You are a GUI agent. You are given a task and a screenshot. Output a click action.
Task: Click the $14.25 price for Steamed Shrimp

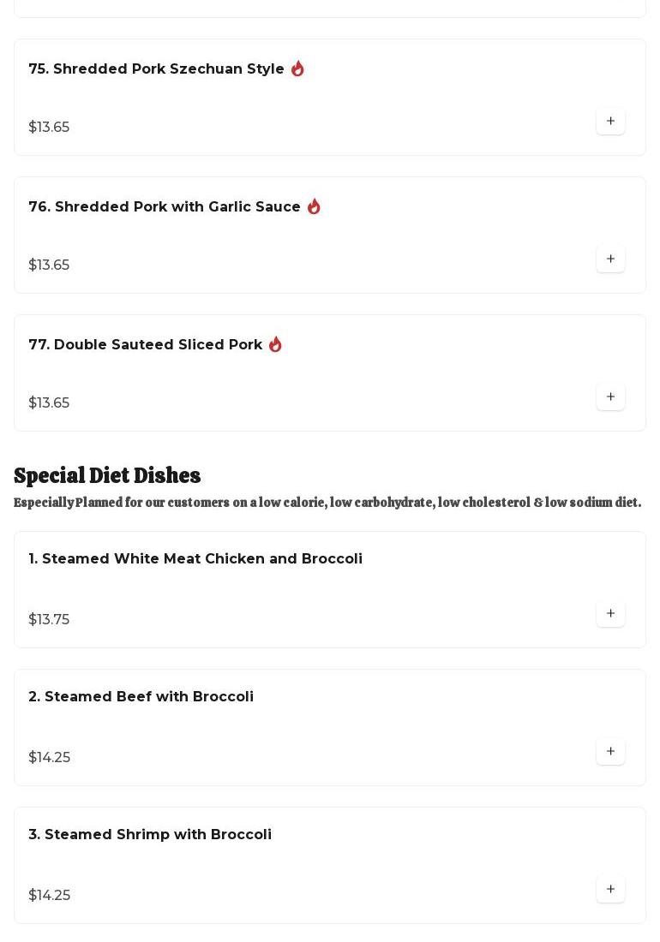coord(50,895)
